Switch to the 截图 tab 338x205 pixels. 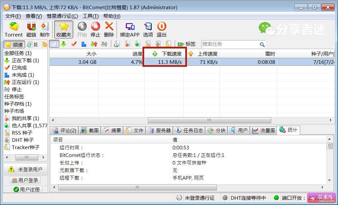click(90, 130)
